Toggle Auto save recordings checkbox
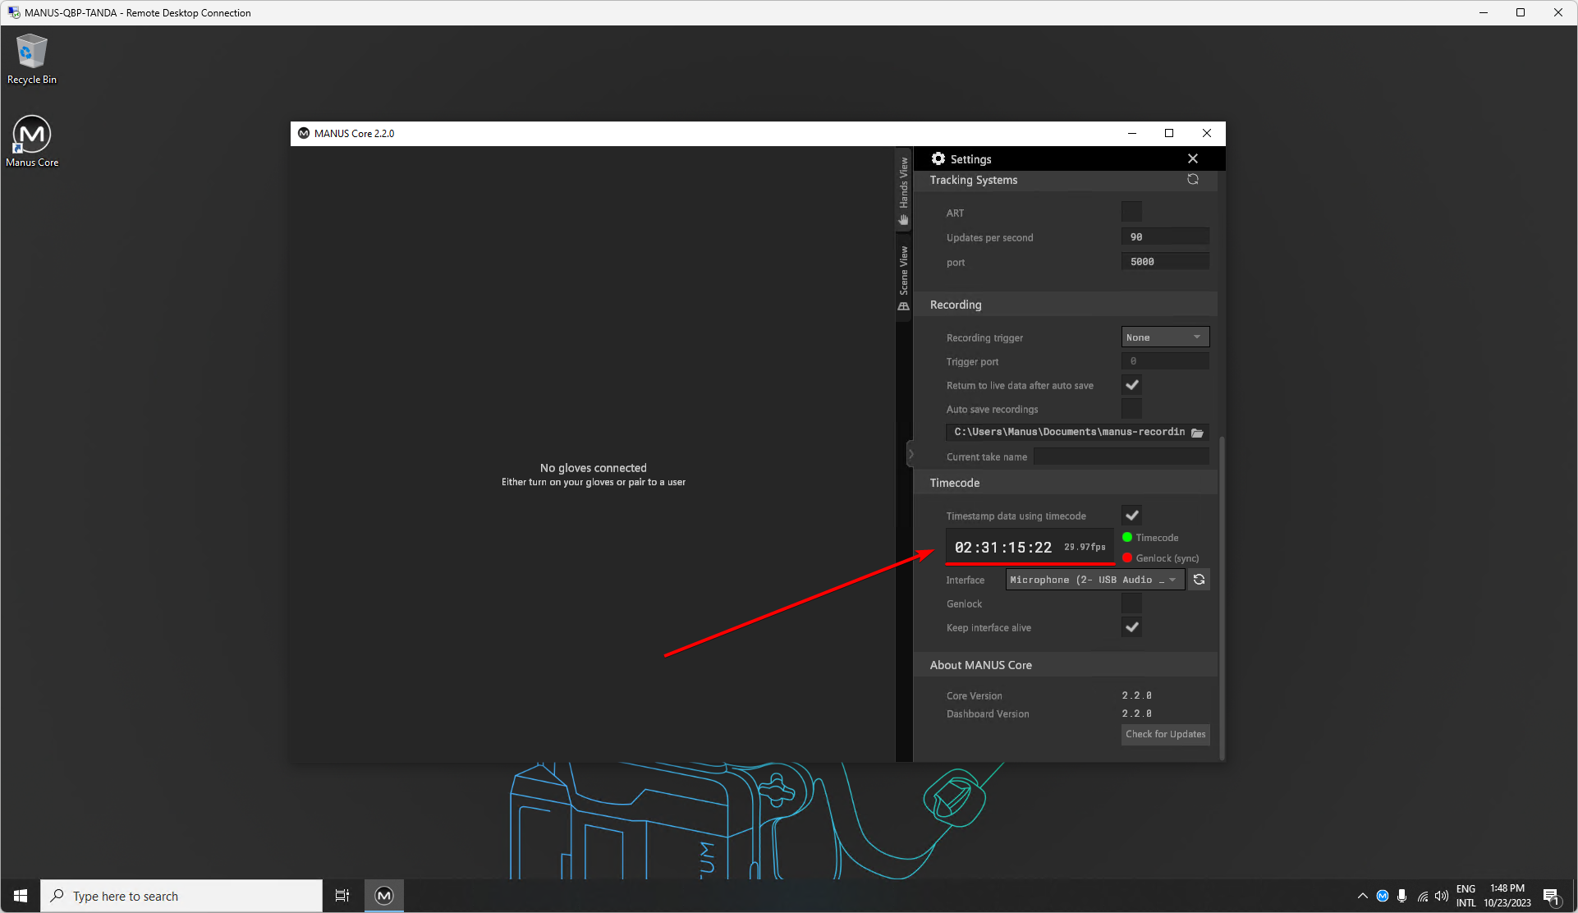 pos(1131,409)
